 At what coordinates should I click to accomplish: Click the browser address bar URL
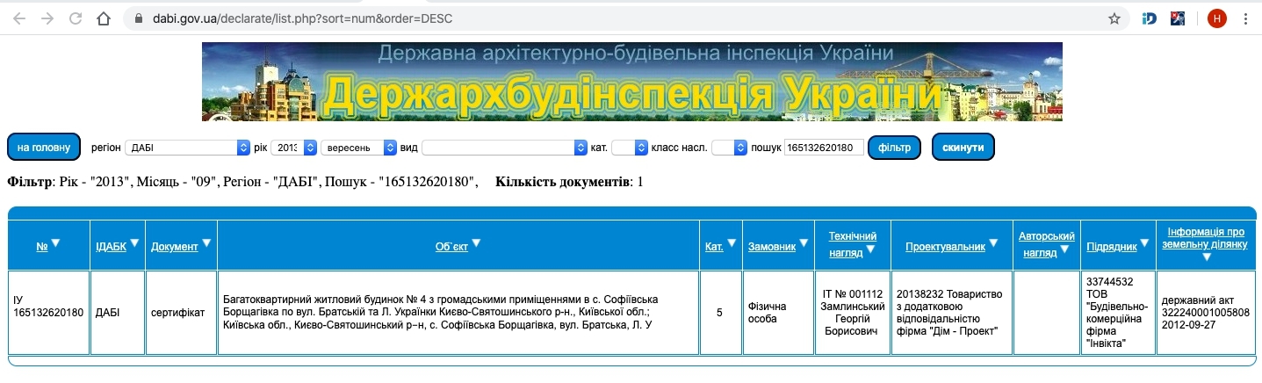coord(304,18)
